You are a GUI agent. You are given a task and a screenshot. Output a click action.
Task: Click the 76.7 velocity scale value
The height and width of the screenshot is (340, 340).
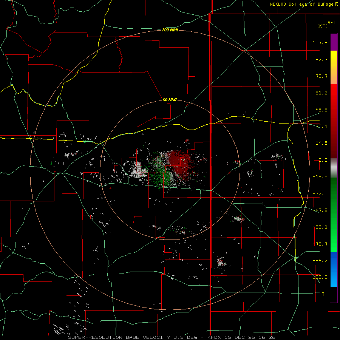[x=321, y=76]
